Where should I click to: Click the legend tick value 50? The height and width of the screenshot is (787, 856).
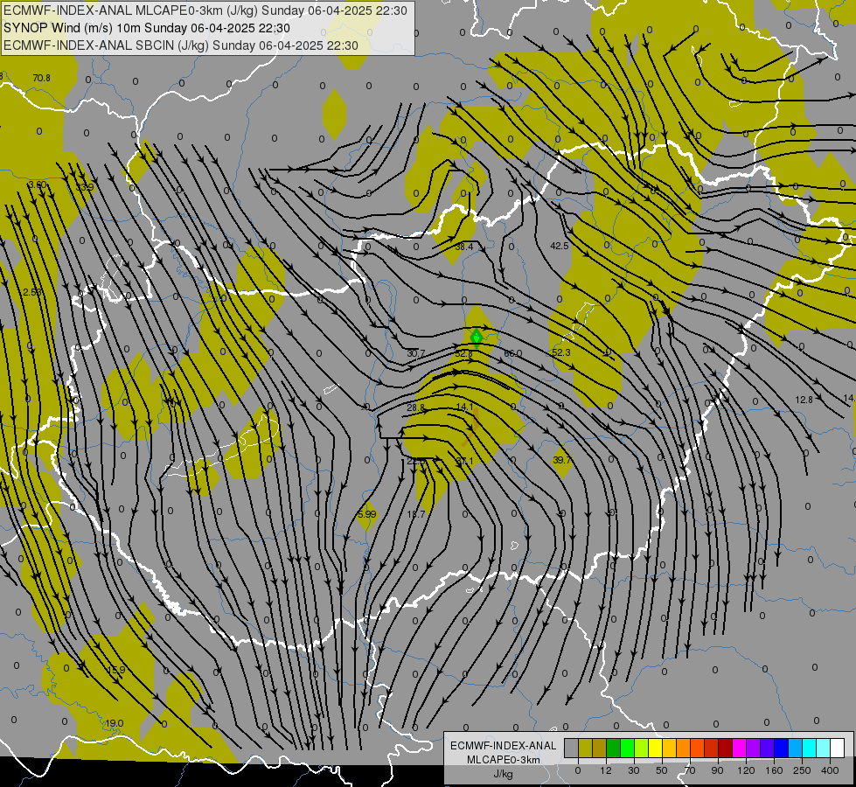pyautogui.click(x=662, y=770)
